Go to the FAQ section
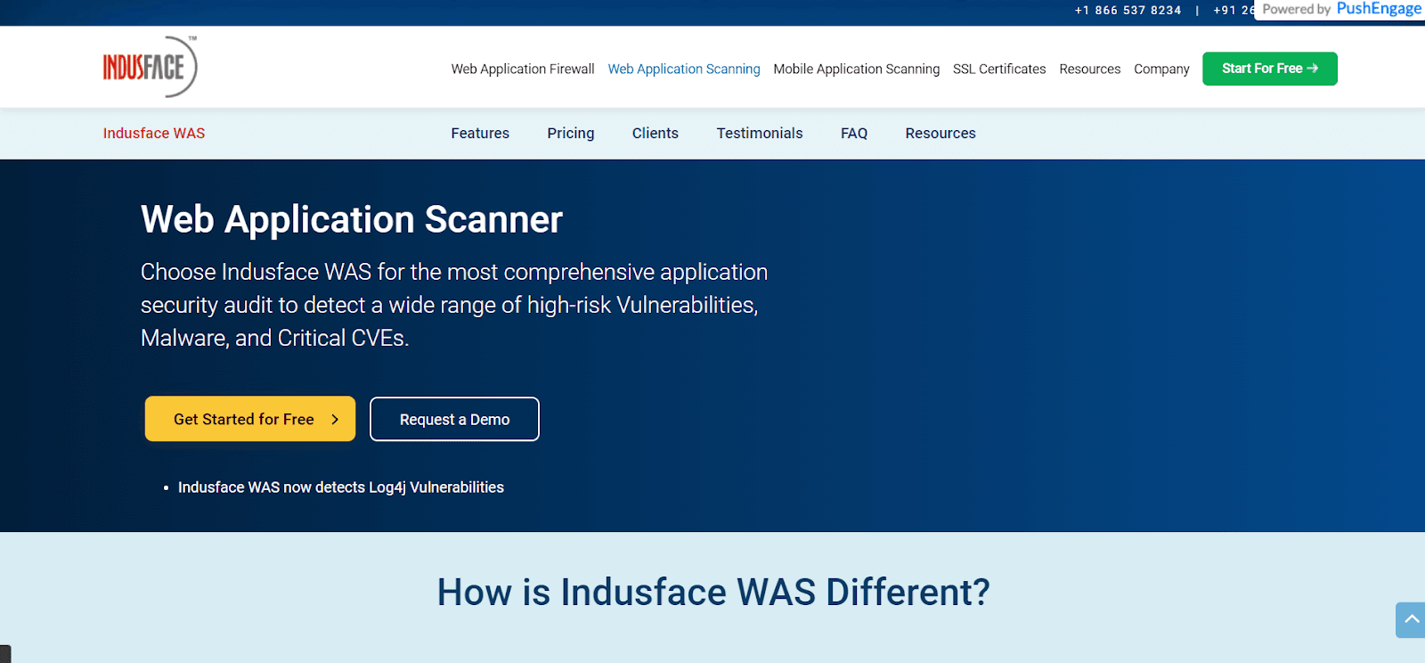This screenshot has height=663, width=1425. click(854, 133)
